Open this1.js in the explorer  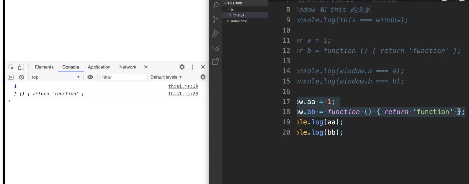[x=245, y=15]
